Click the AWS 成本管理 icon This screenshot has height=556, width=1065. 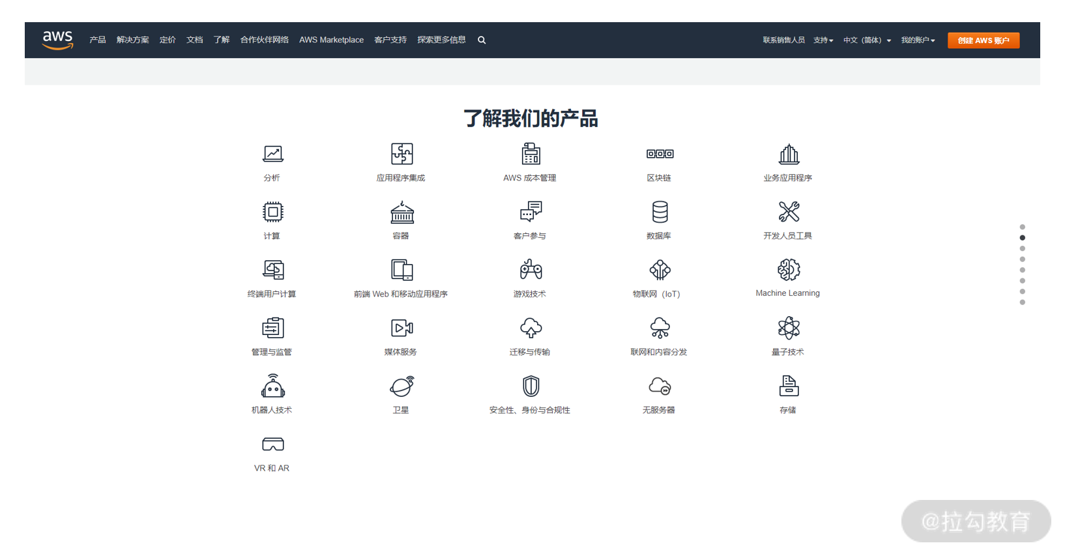[531, 154]
